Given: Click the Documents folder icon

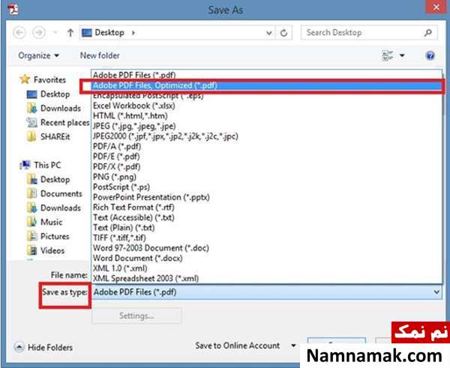Looking at the screenshot, I should [x=31, y=193].
